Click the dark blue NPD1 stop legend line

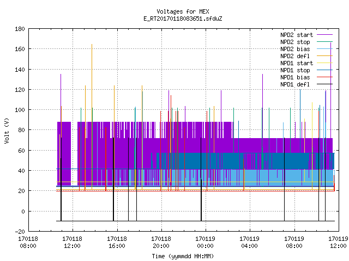324,70
